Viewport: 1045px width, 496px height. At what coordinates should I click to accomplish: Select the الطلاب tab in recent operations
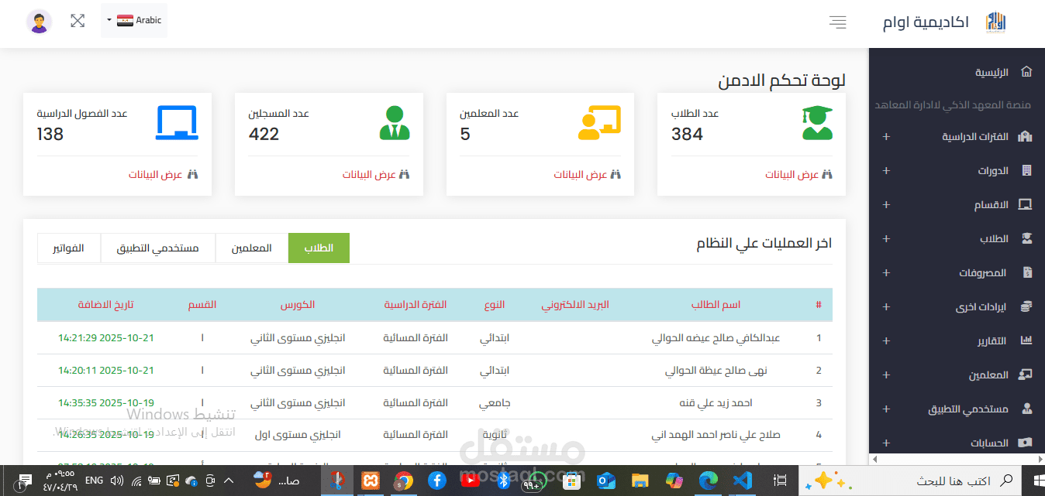coord(319,248)
